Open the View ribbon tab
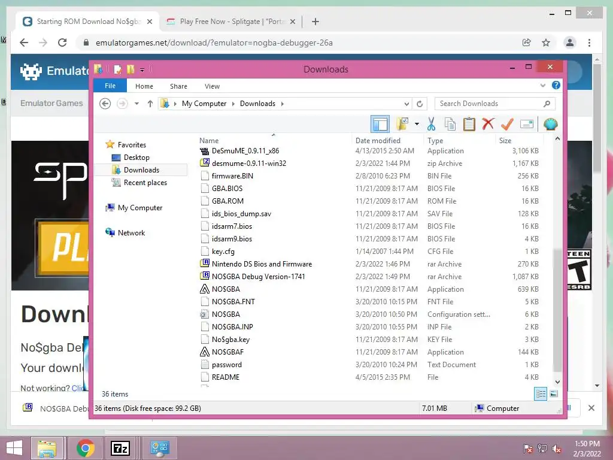 (213, 86)
